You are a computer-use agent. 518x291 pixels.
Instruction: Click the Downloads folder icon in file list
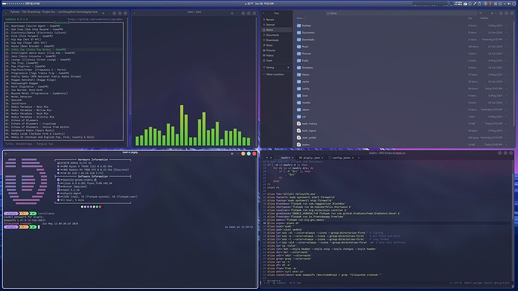coord(299,40)
